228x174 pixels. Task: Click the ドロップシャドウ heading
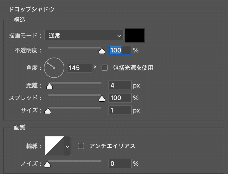pyautogui.click(x=31, y=9)
